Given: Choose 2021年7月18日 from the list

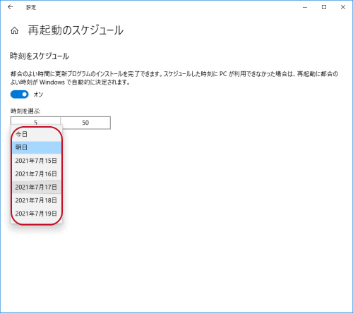Looking at the screenshot, I should click(x=37, y=200).
